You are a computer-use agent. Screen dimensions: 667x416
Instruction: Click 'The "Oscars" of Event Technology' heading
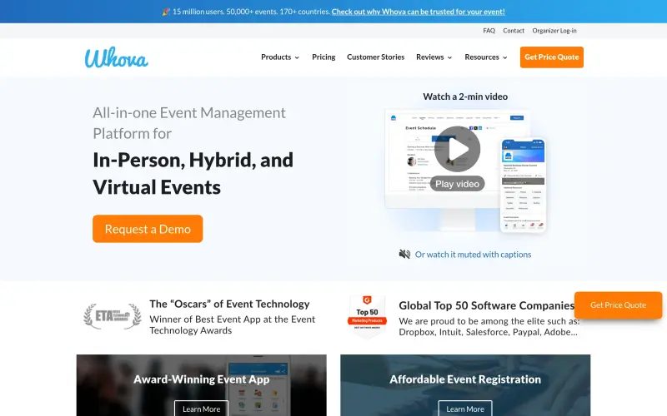pyautogui.click(x=229, y=304)
